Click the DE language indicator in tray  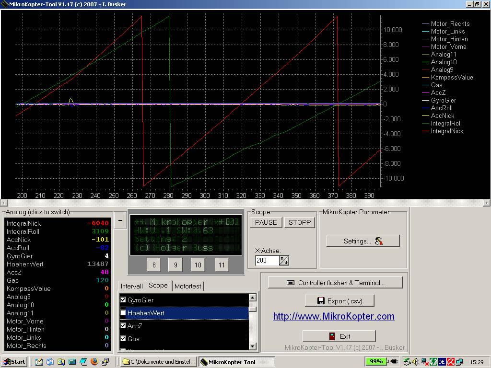click(x=442, y=362)
